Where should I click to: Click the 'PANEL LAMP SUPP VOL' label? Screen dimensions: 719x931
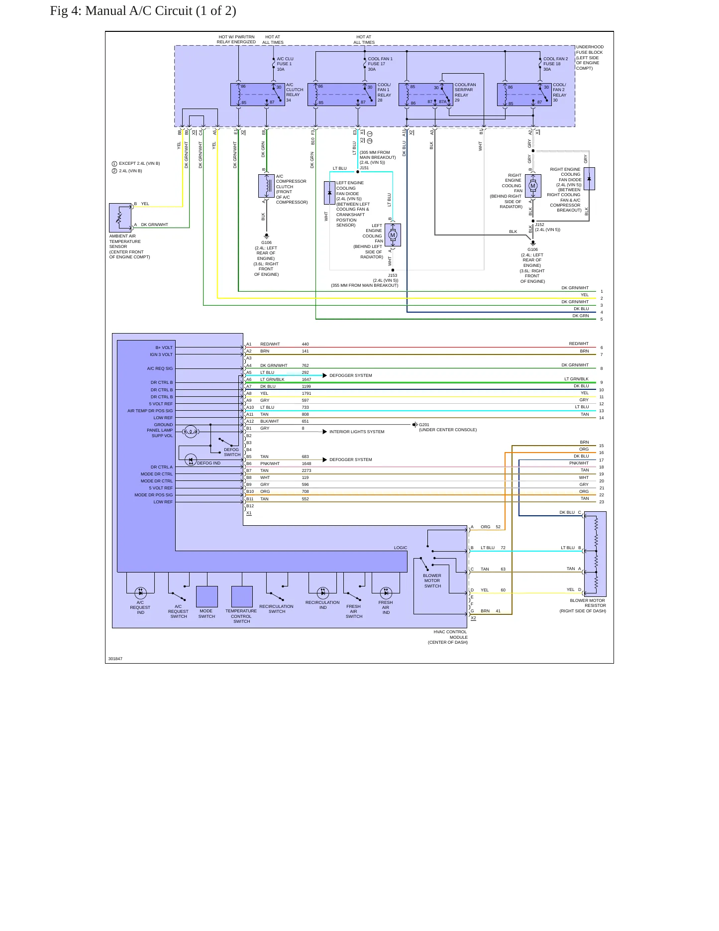click(160, 433)
